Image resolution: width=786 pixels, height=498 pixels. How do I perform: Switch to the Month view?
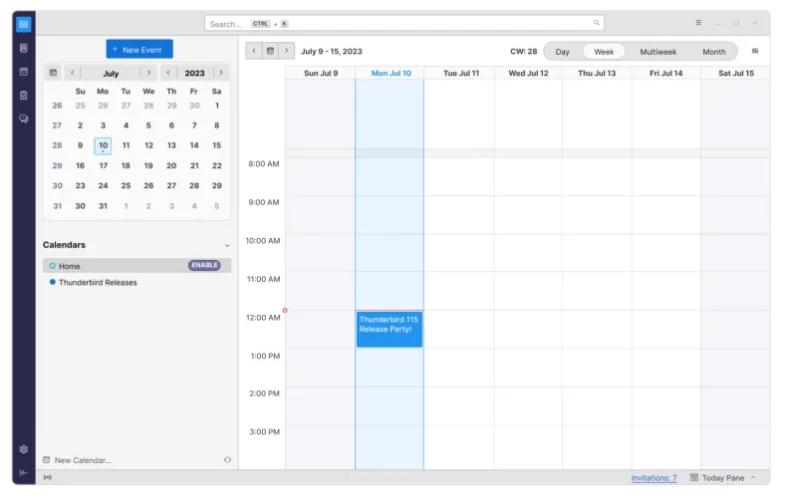tap(713, 52)
